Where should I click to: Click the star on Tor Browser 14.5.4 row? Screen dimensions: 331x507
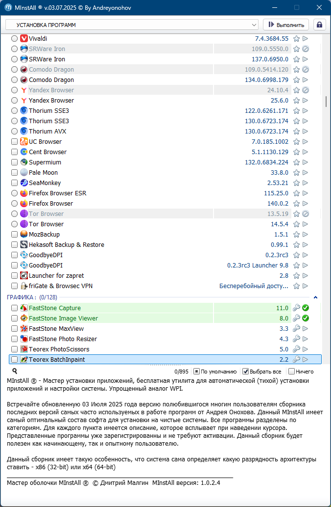[296, 224]
